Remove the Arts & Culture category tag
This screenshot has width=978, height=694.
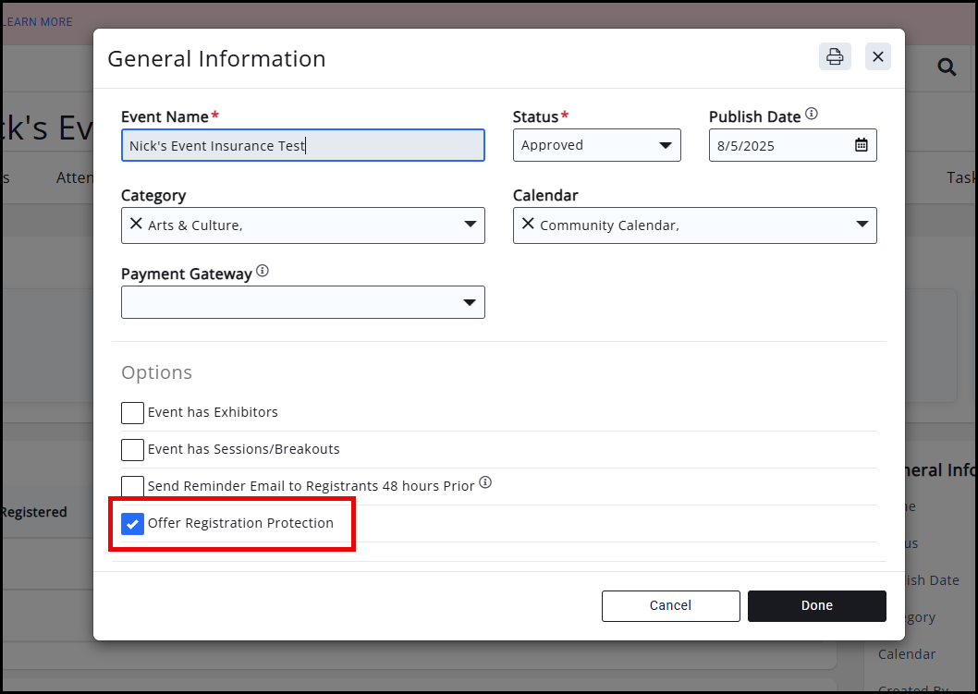[136, 224]
